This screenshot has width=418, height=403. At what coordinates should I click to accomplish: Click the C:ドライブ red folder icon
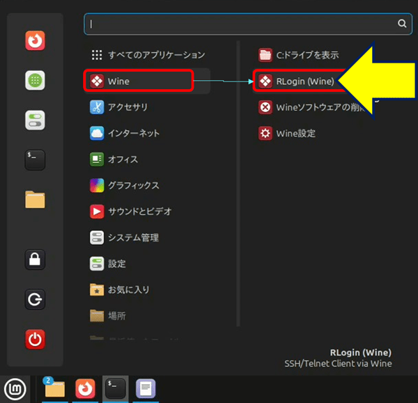[265, 55]
